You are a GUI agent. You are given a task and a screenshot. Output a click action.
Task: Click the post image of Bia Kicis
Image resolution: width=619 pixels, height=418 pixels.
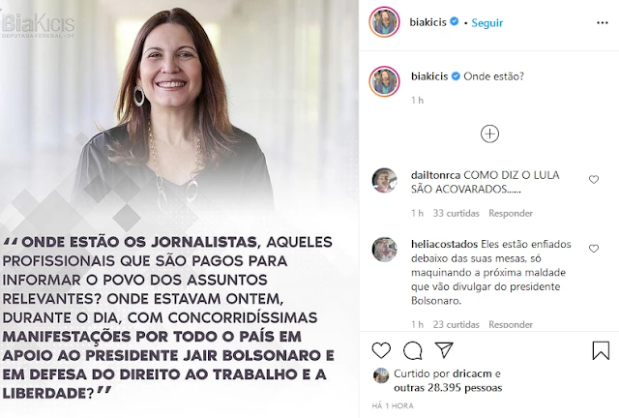[x=179, y=209]
